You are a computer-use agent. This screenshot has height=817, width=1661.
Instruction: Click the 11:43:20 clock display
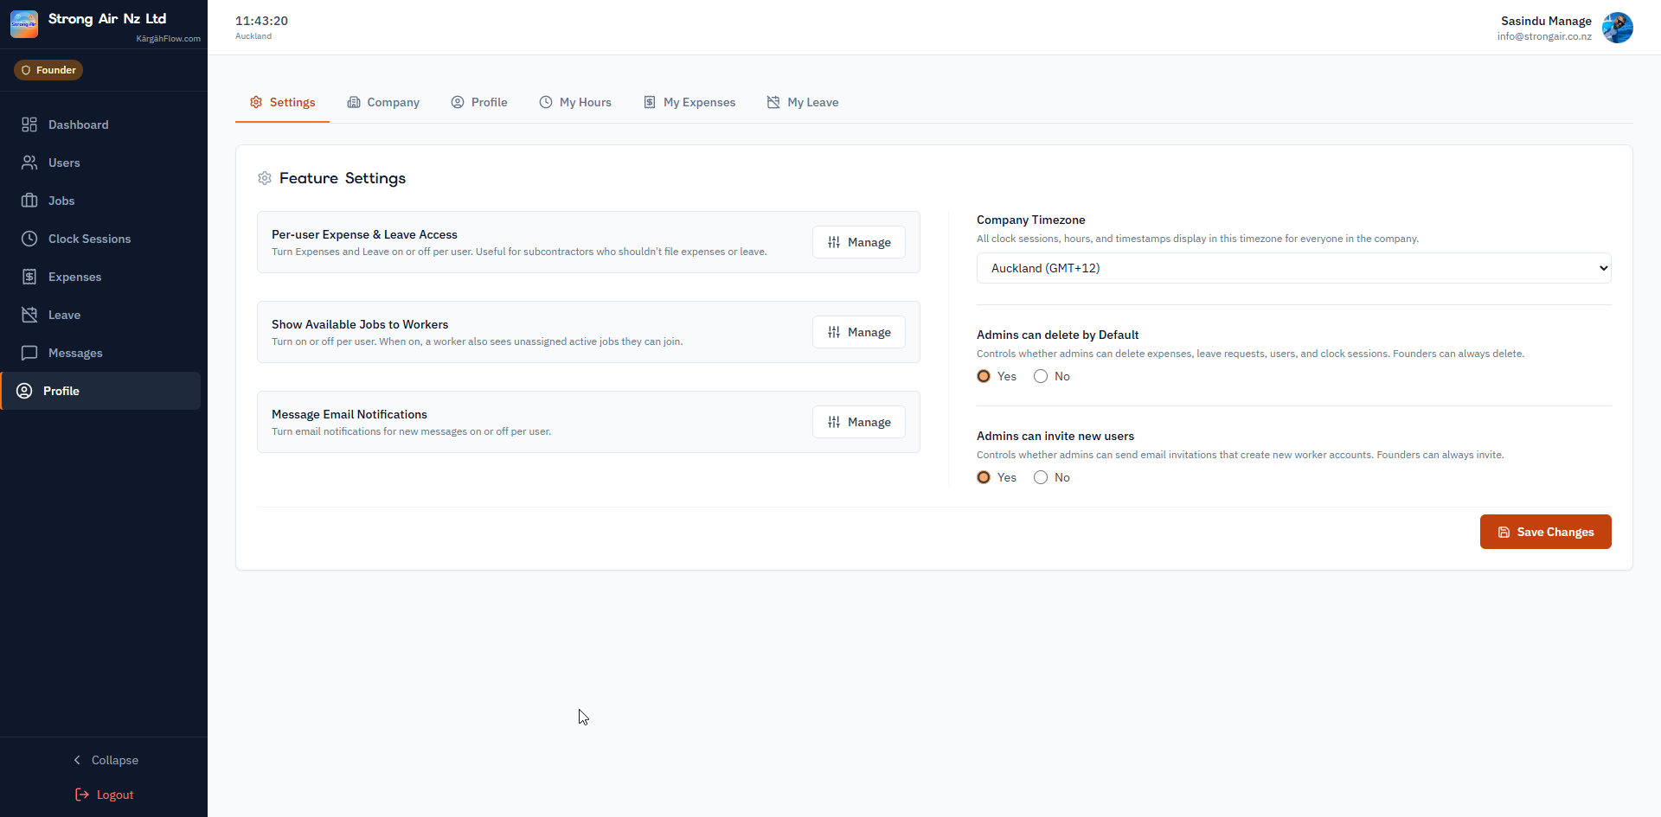coord(261,21)
